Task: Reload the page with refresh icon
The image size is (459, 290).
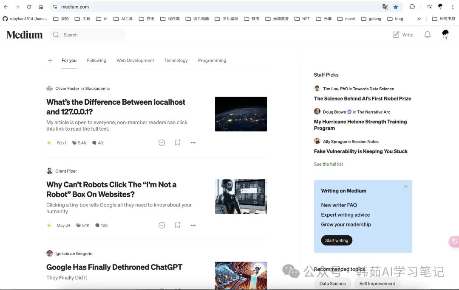Action: [29, 7]
